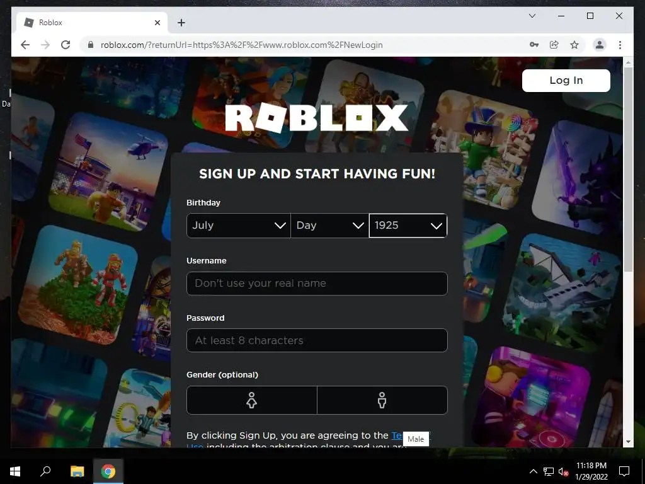Open the network status tray icon
645x484 pixels.
(549, 471)
